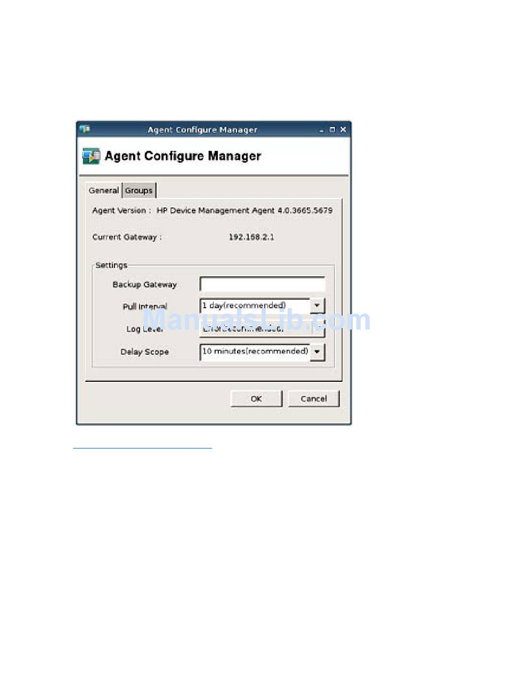Image resolution: width=506 pixels, height=697 pixels.
Task: Dismiss the dialog with Cancel
Action: (314, 399)
